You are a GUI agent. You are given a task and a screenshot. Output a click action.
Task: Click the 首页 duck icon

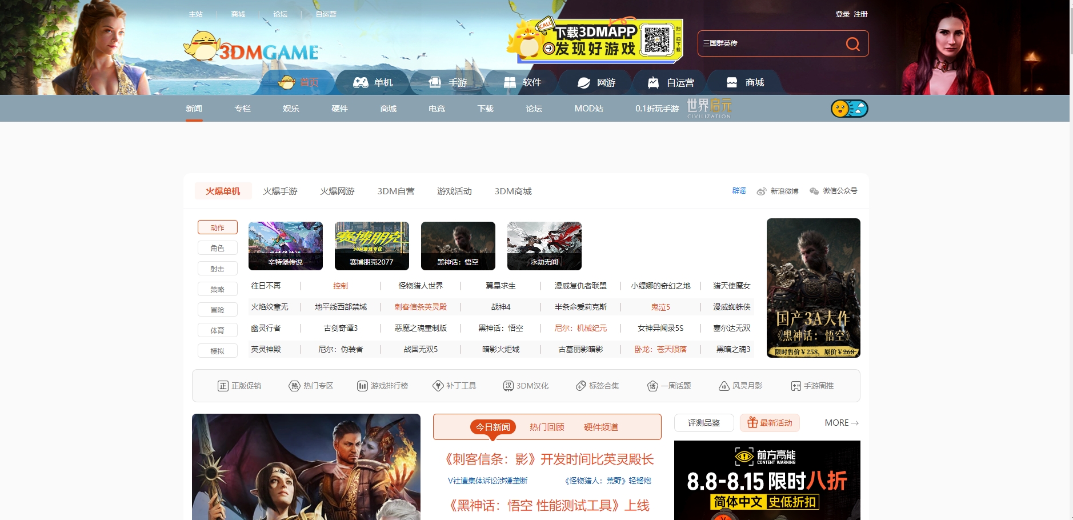click(x=286, y=82)
